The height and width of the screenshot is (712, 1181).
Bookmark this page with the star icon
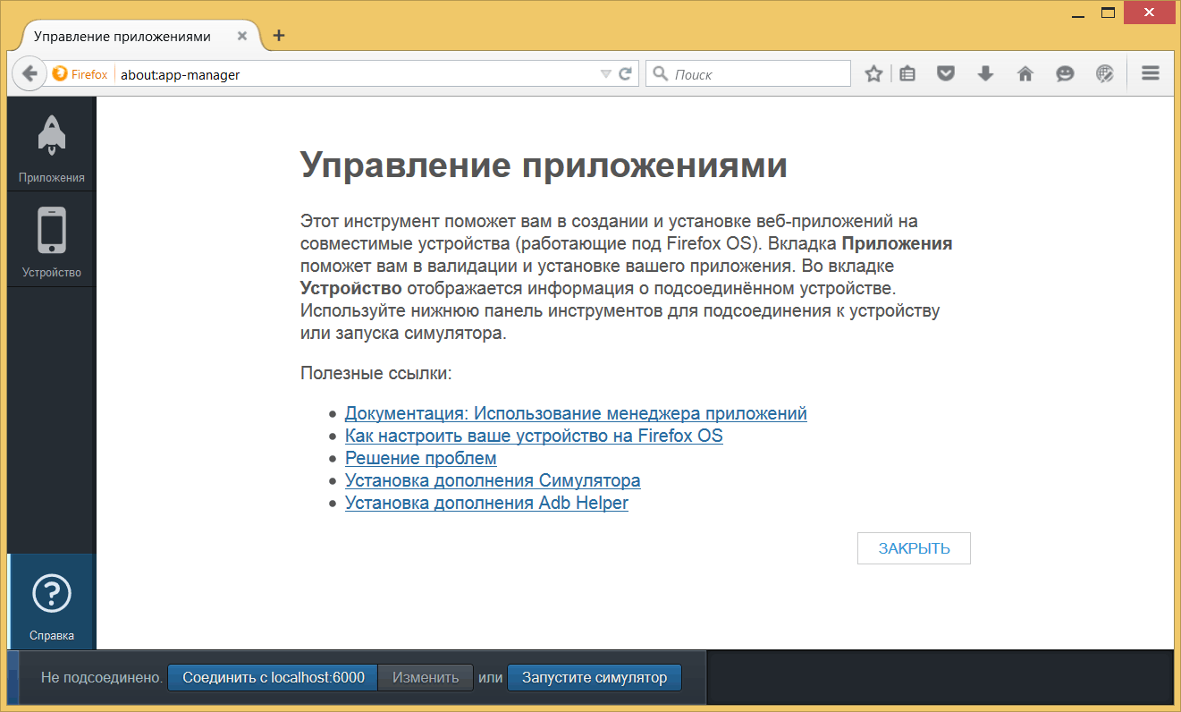[x=873, y=74]
